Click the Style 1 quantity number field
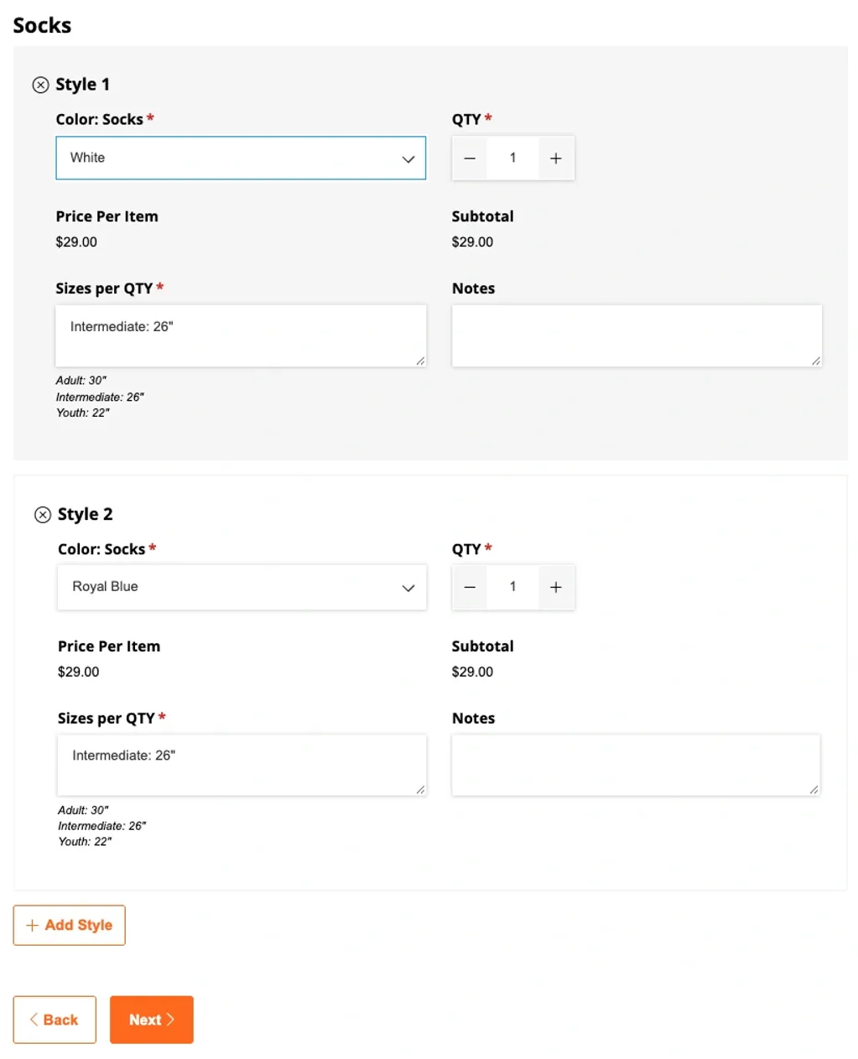Viewport: 858px width, 1059px height. point(513,158)
